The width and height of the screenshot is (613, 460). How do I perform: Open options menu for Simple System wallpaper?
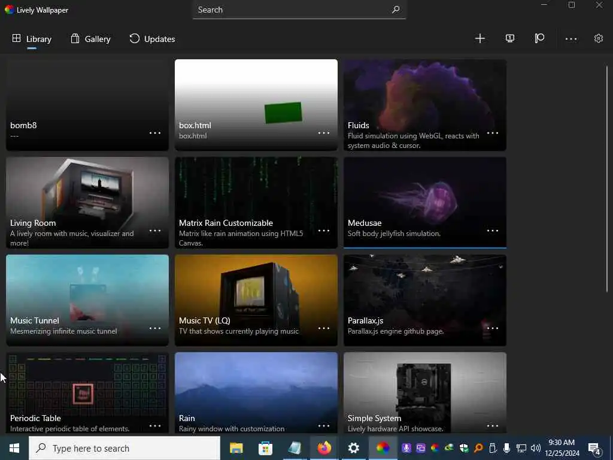(493, 426)
